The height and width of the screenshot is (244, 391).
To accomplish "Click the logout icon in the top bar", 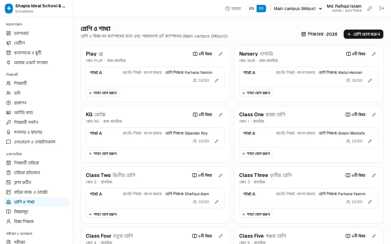I will (382, 9).
